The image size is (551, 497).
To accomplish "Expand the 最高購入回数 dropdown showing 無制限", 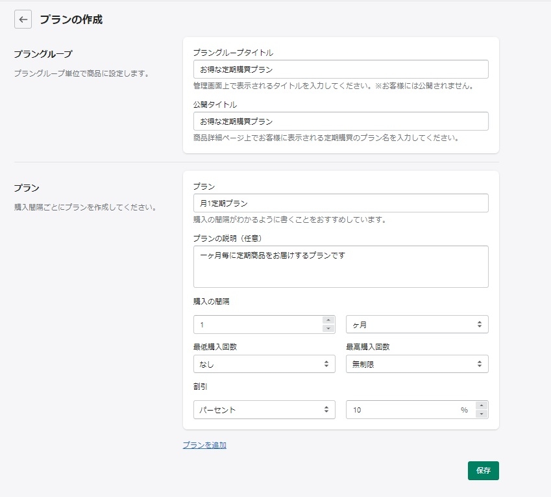I will 417,364.
